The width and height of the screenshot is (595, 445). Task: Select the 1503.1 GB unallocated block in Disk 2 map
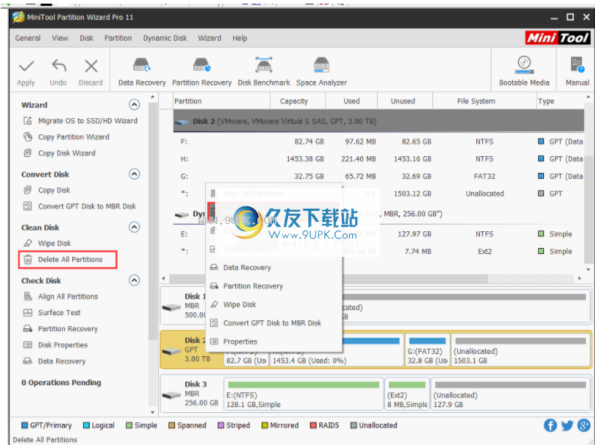pos(520,350)
